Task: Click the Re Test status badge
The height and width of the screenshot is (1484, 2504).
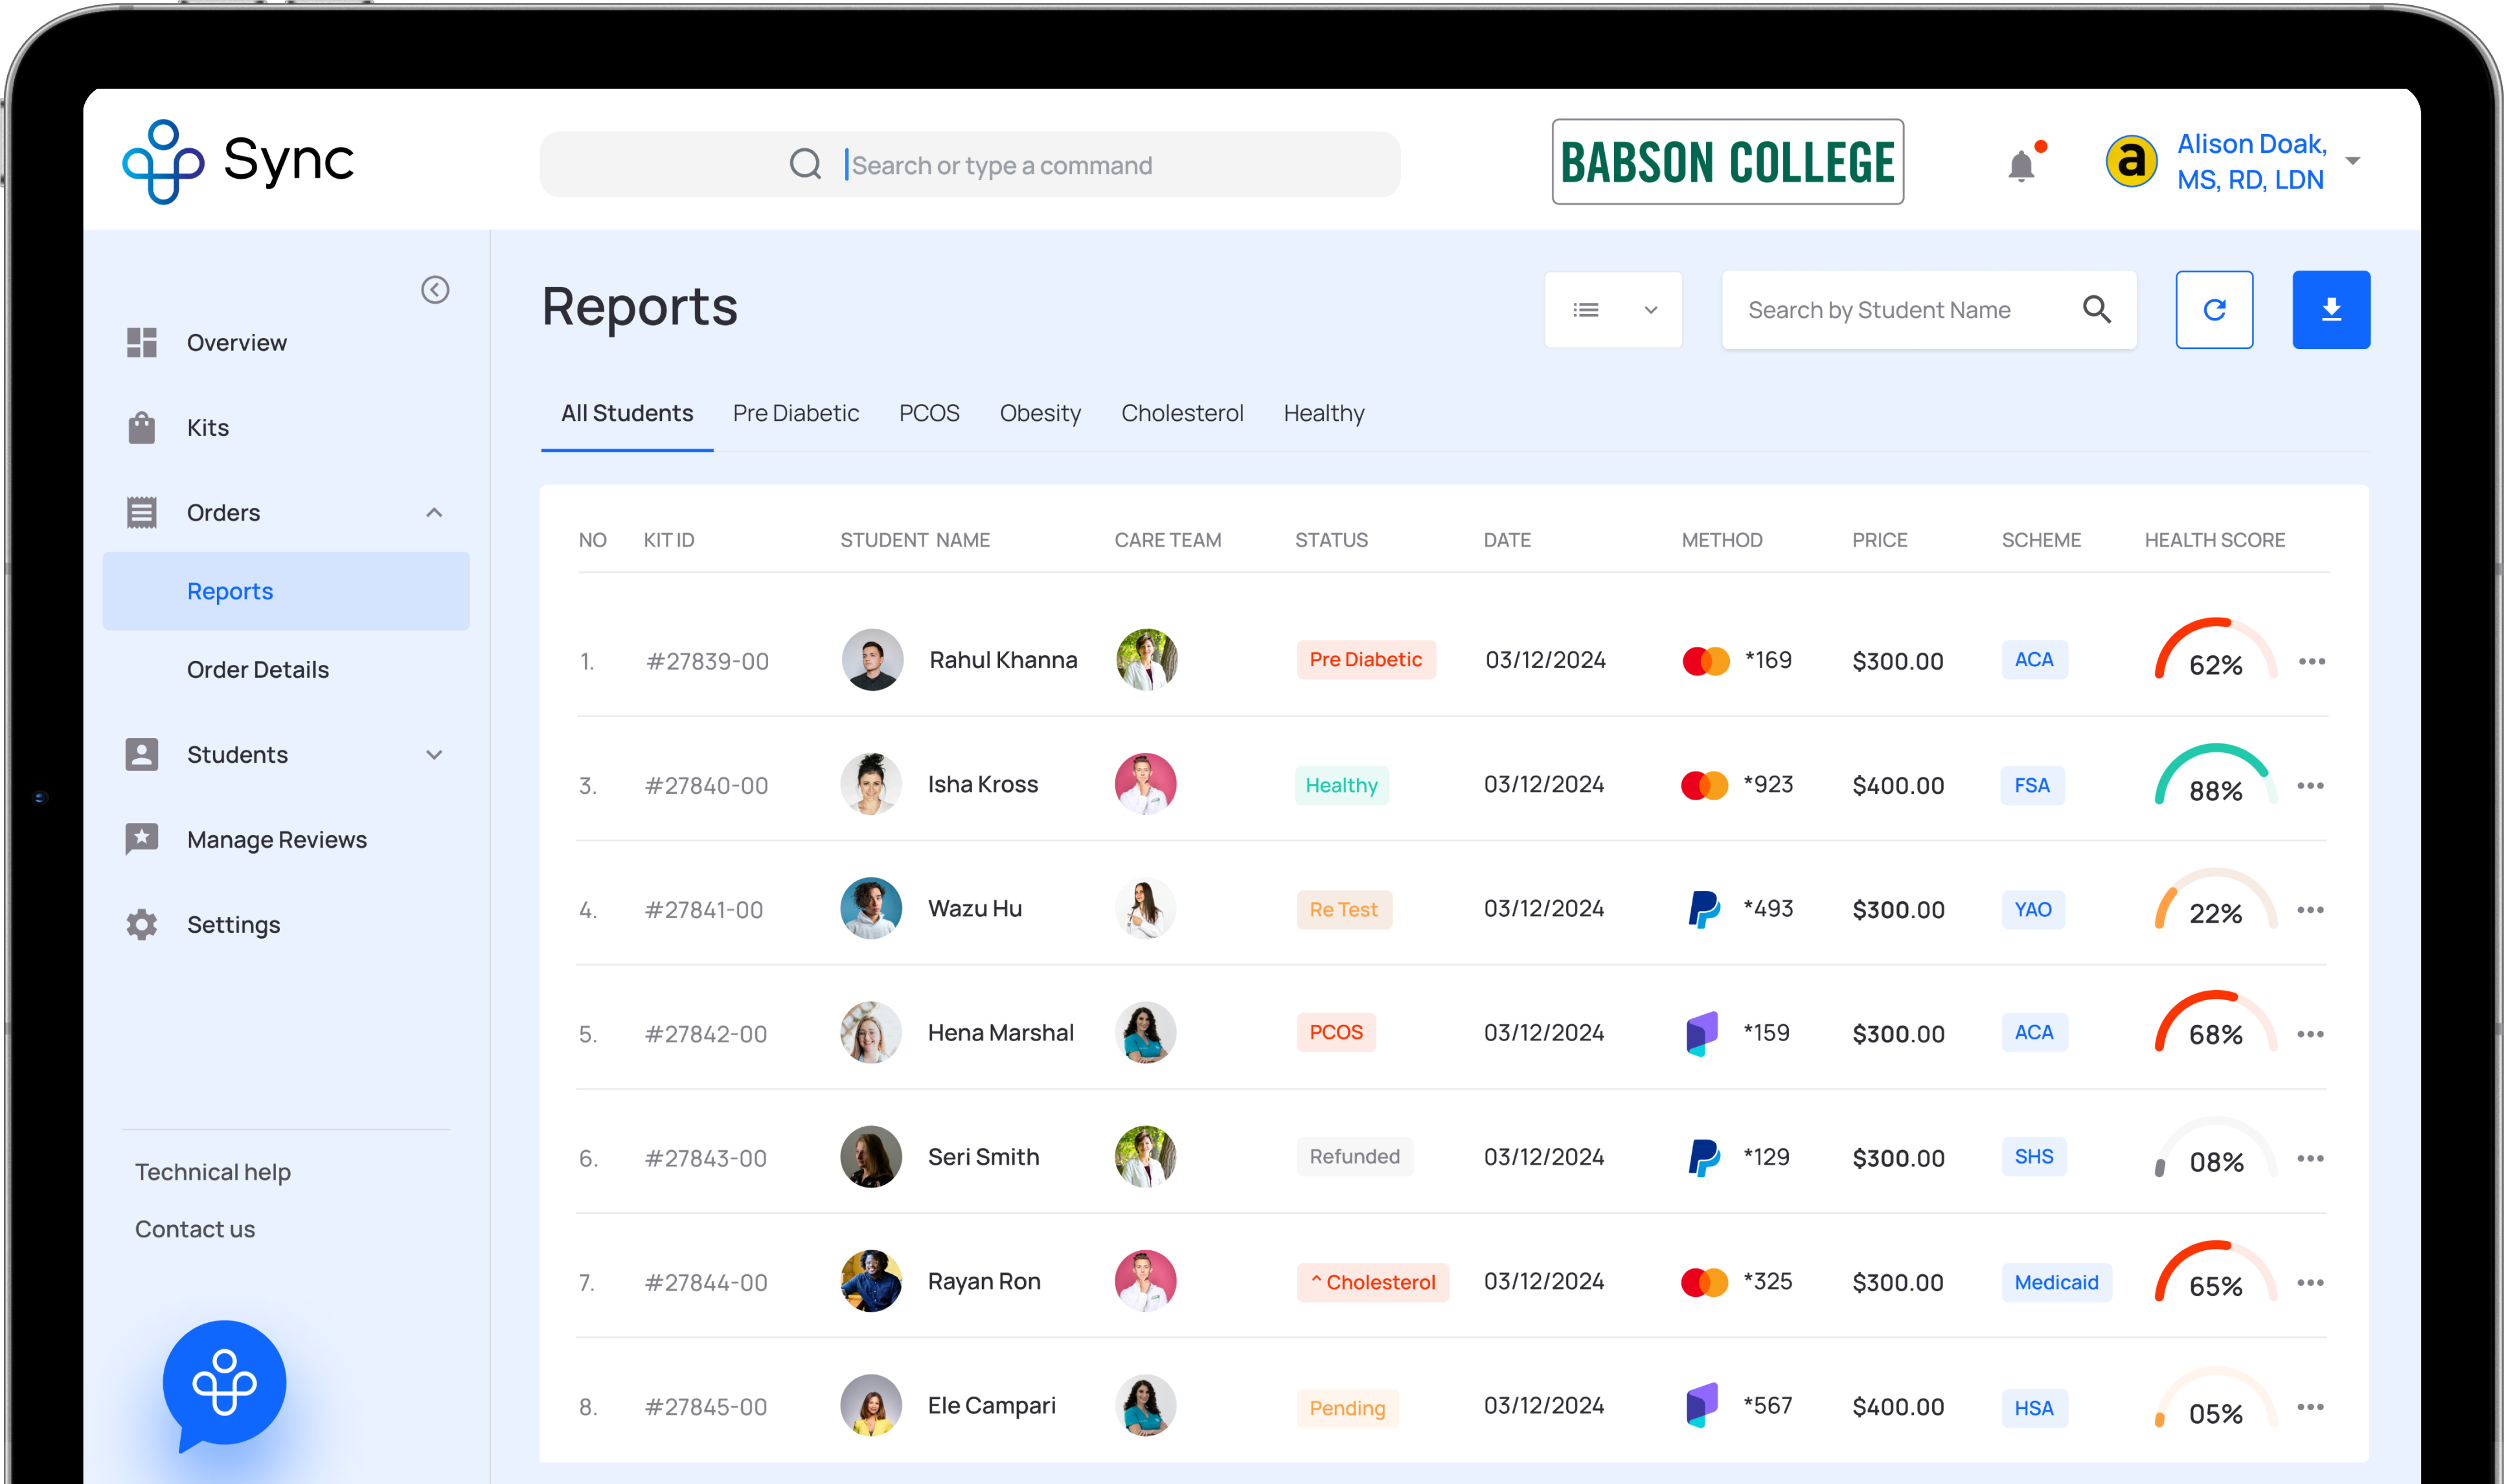Action: [x=1343, y=910]
